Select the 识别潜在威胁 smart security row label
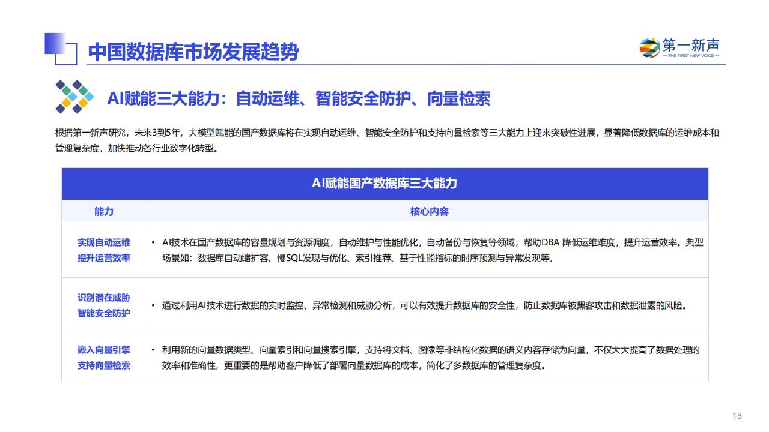Image resolution: width=769 pixels, height=432 pixels. [103, 306]
